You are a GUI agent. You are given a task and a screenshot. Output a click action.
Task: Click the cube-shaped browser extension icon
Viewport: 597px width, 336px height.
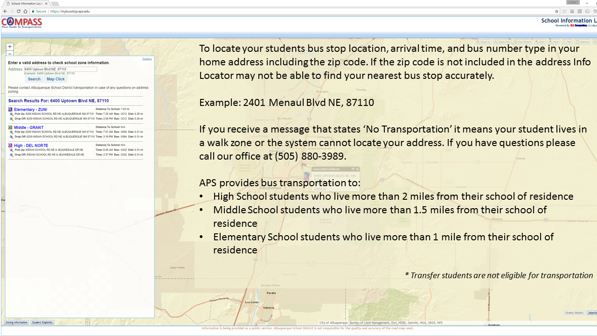pos(587,11)
